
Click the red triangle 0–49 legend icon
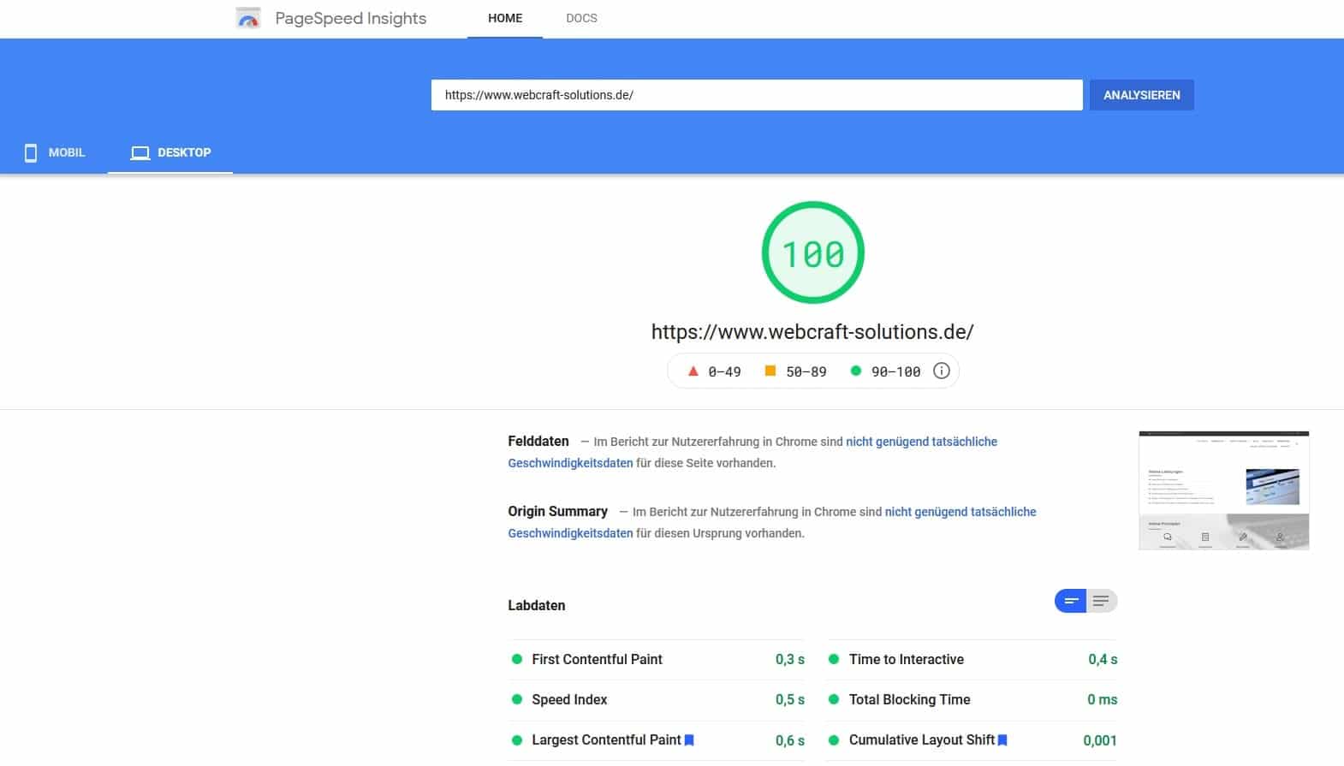point(693,371)
